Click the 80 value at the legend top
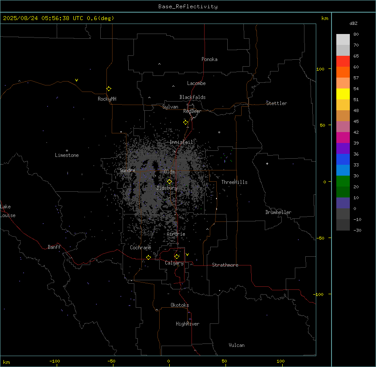 click(356, 34)
